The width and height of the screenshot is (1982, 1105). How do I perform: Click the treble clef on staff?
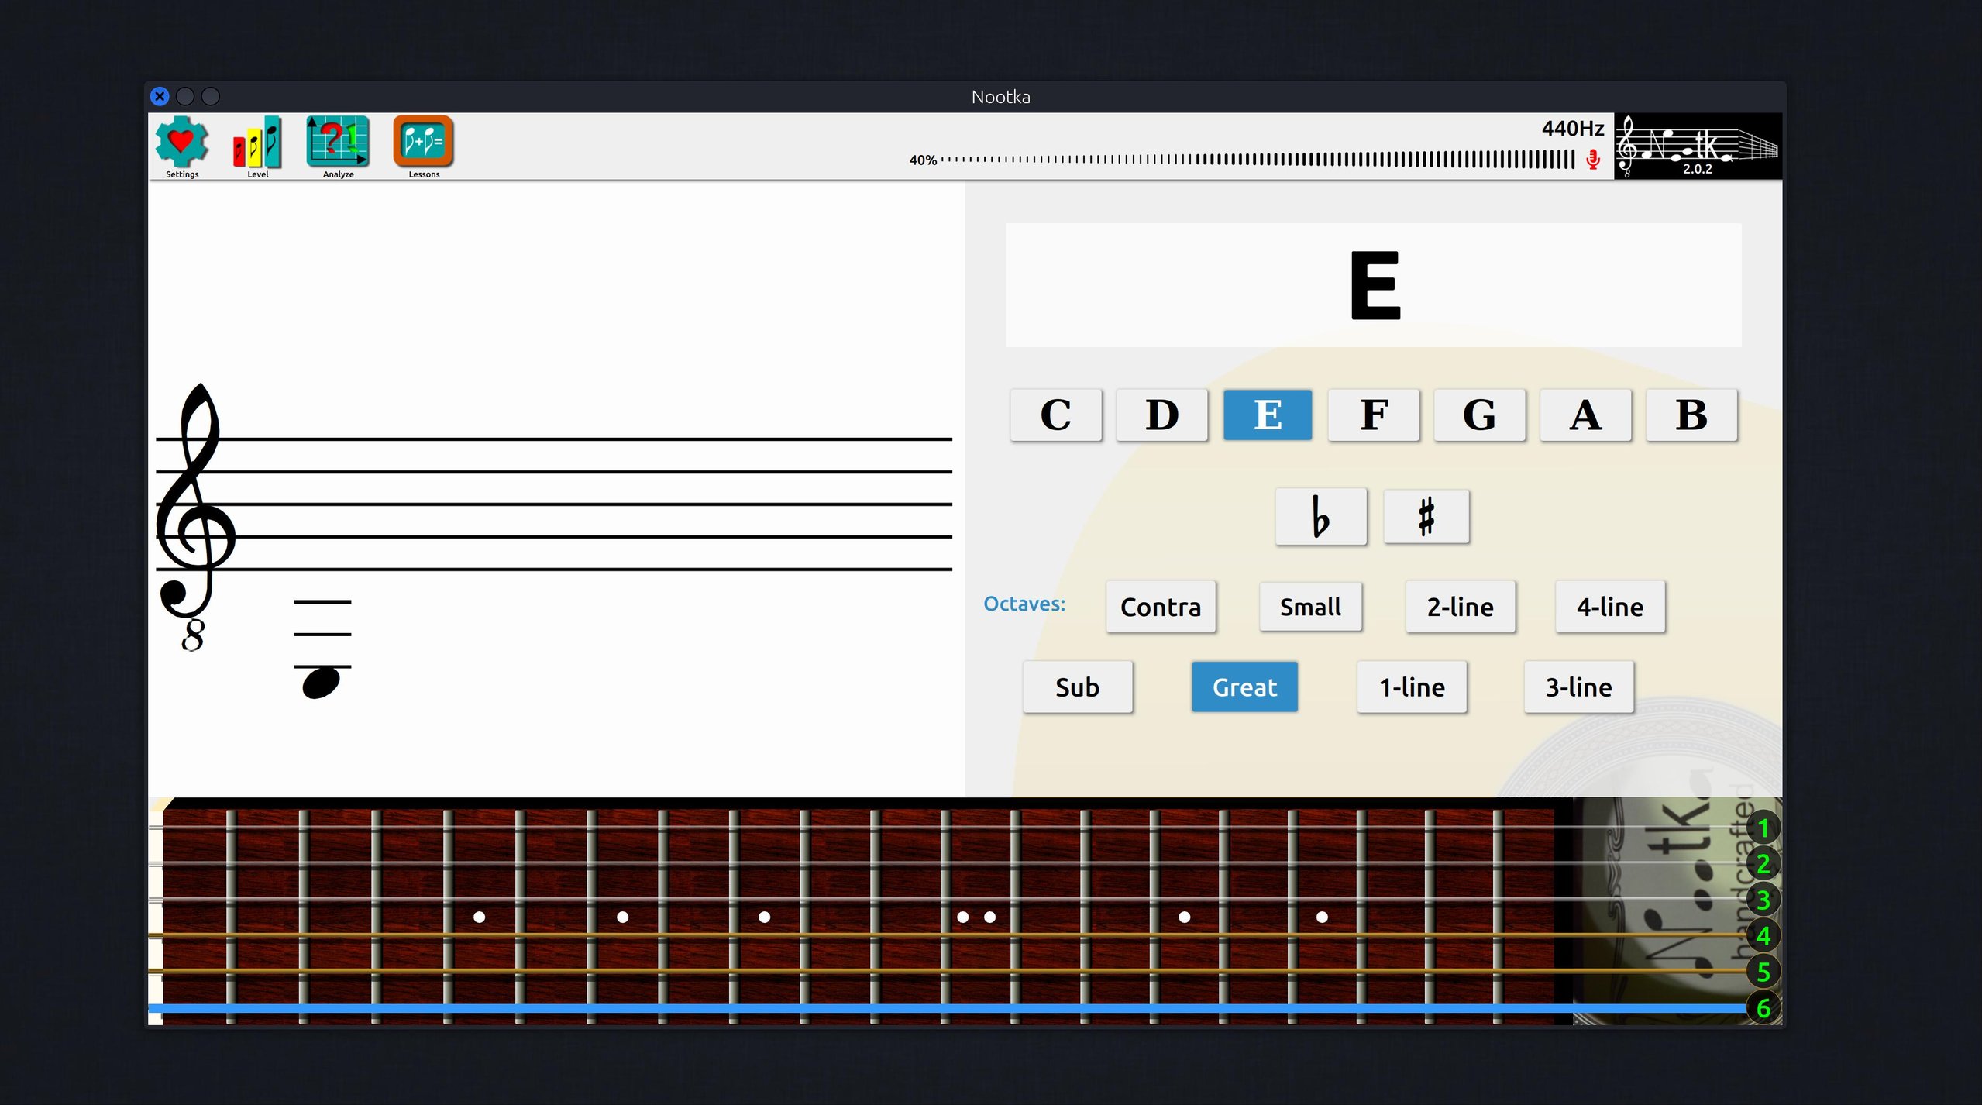coord(194,515)
